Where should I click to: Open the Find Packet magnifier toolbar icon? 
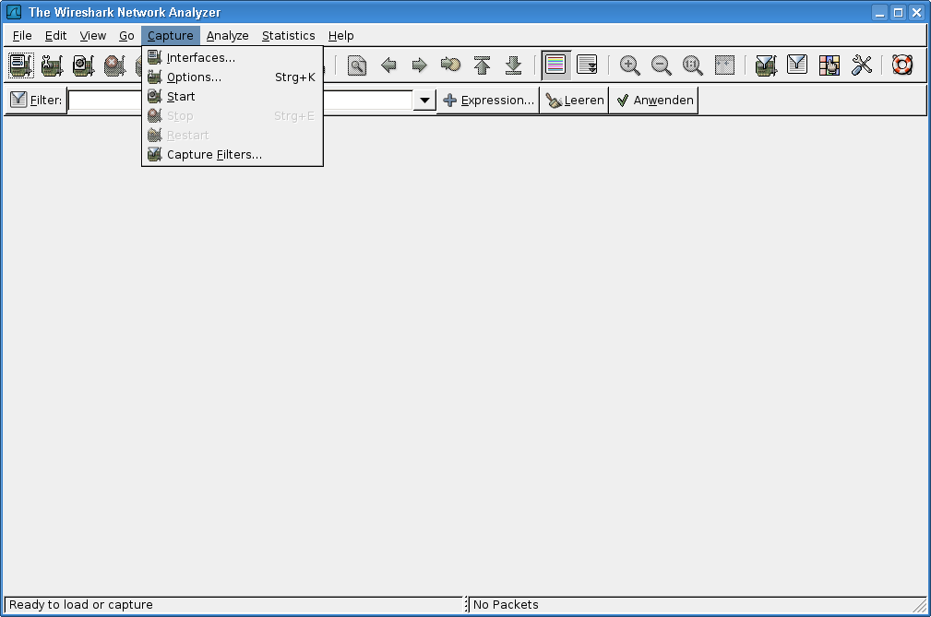click(x=357, y=65)
